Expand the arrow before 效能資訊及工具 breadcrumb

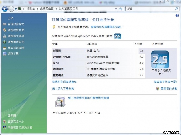(x=56, y=9)
